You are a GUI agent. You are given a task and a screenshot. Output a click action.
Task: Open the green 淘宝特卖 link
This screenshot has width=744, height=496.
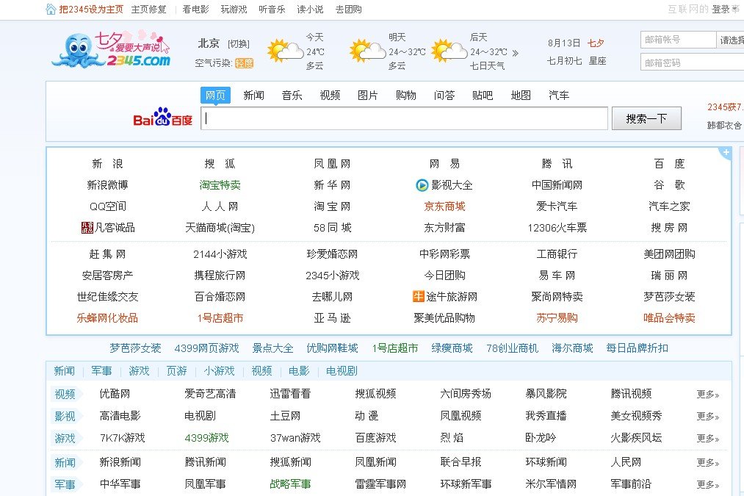(x=220, y=185)
